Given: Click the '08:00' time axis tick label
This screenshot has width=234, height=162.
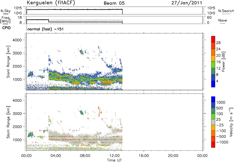Looking at the screenshot, I should pos(85,156).
